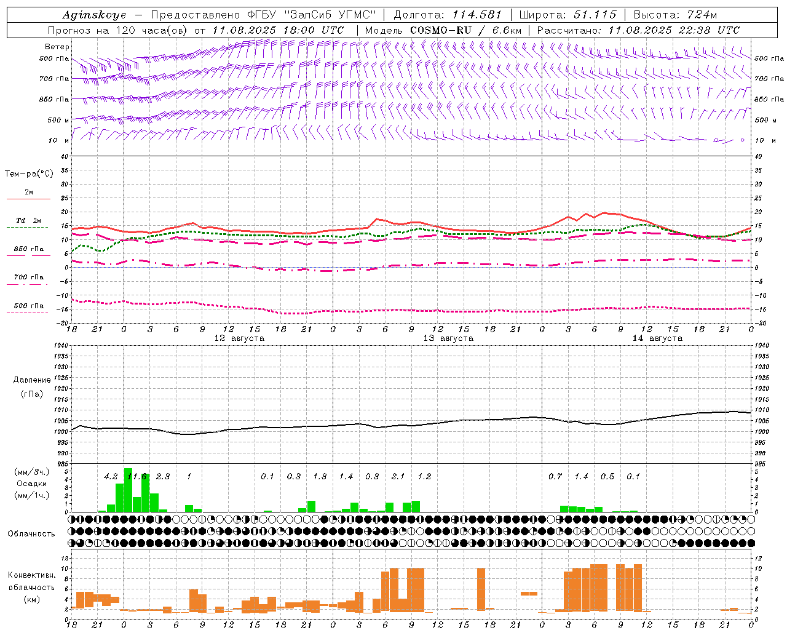Click the Рассчитано: 11.08.2025 22:38 UTC text
The height and width of the screenshot is (630, 787).
[x=638, y=30]
